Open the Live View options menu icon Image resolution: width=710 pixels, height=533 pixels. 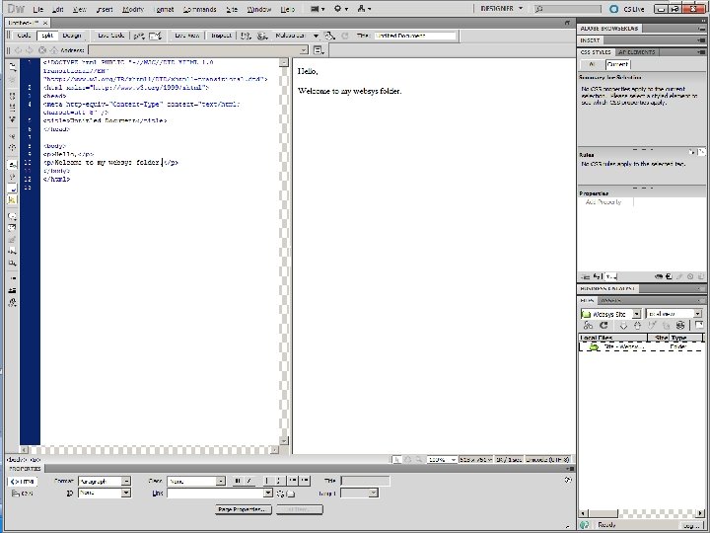click(x=319, y=50)
